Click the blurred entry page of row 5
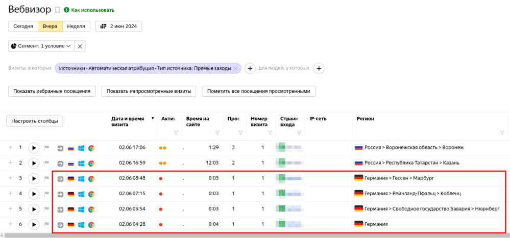 pos(290,209)
